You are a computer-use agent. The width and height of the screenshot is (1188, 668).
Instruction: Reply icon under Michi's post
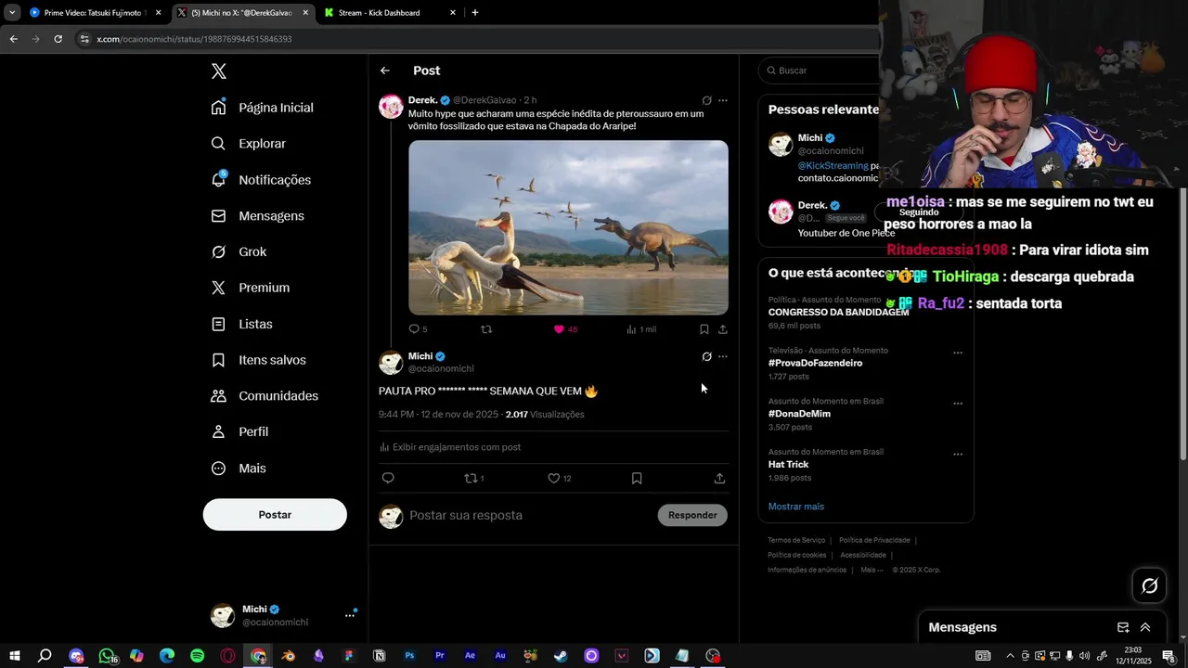(388, 479)
